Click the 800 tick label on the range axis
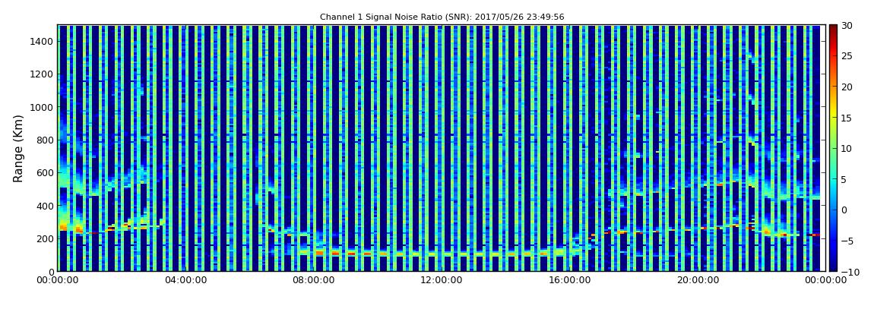874x309 pixels. [44, 140]
